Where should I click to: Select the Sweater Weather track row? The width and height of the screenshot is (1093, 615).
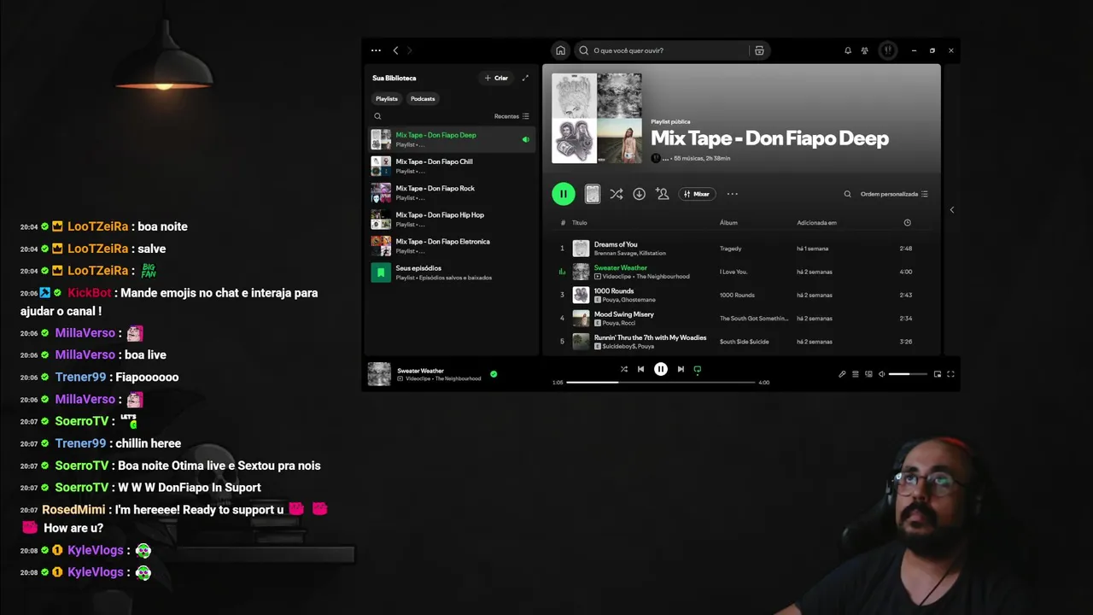(x=741, y=272)
